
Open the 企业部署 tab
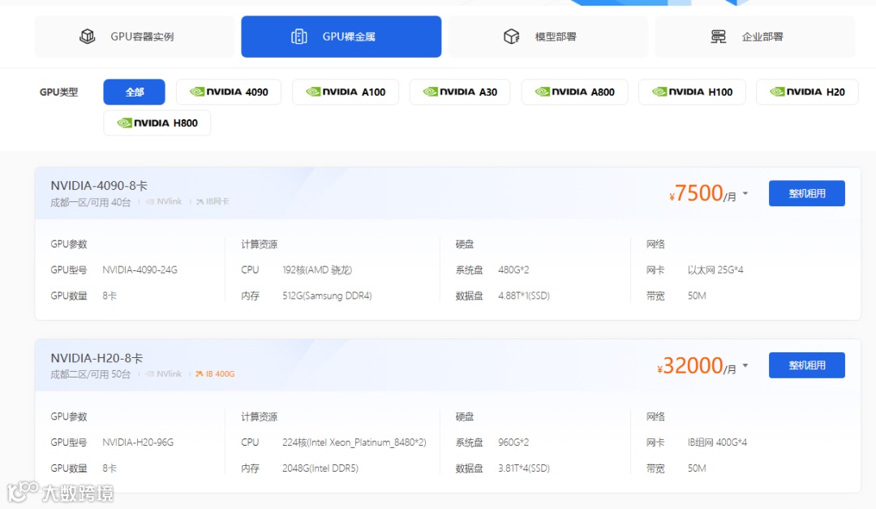[x=755, y=37]
